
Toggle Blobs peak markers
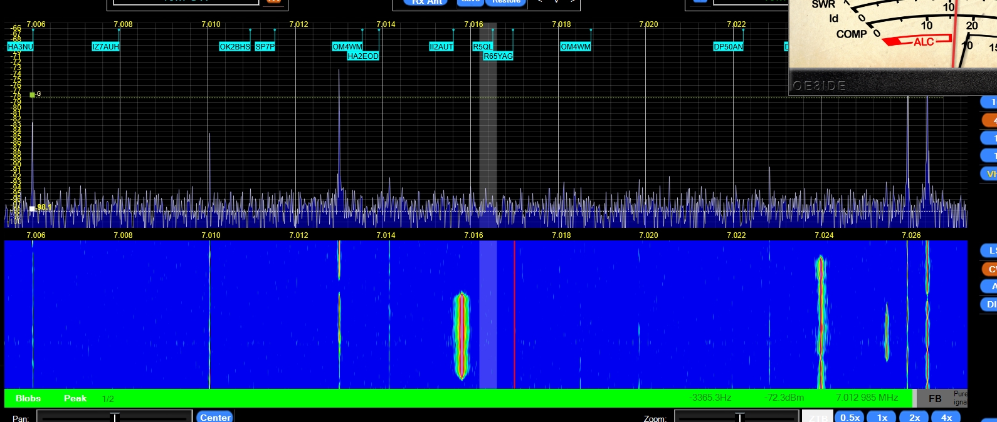click(28, 398)
